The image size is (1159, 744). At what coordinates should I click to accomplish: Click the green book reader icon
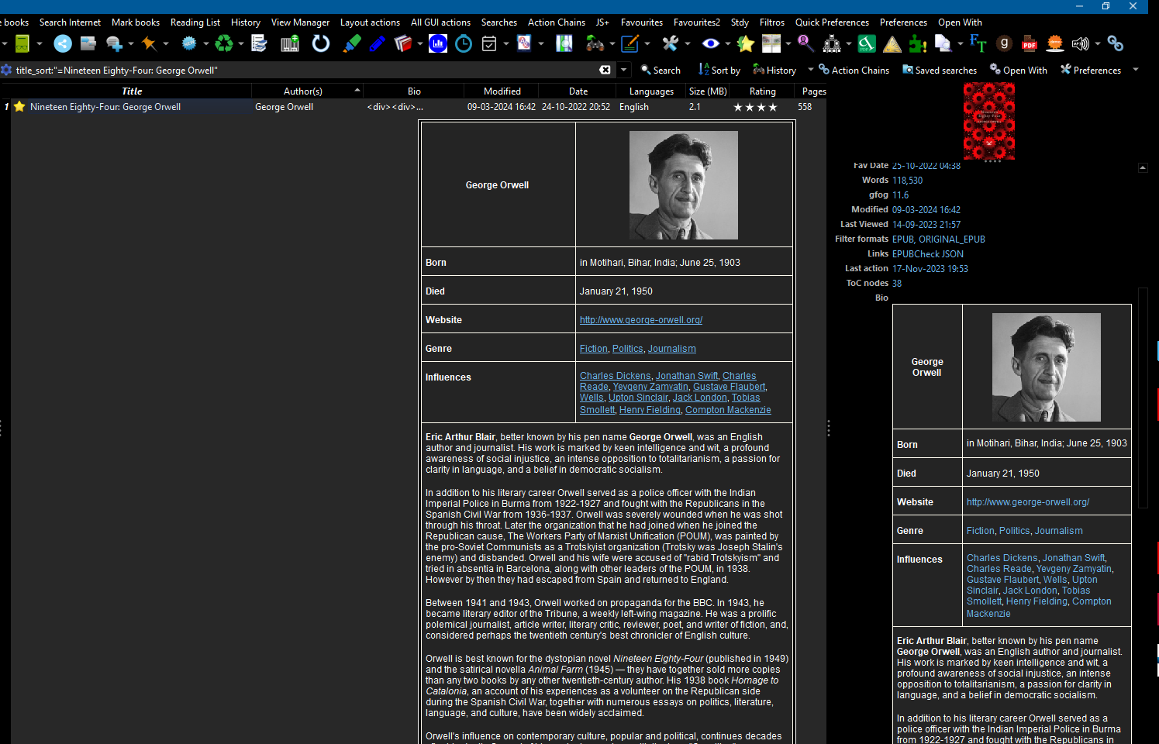[22, 44]
